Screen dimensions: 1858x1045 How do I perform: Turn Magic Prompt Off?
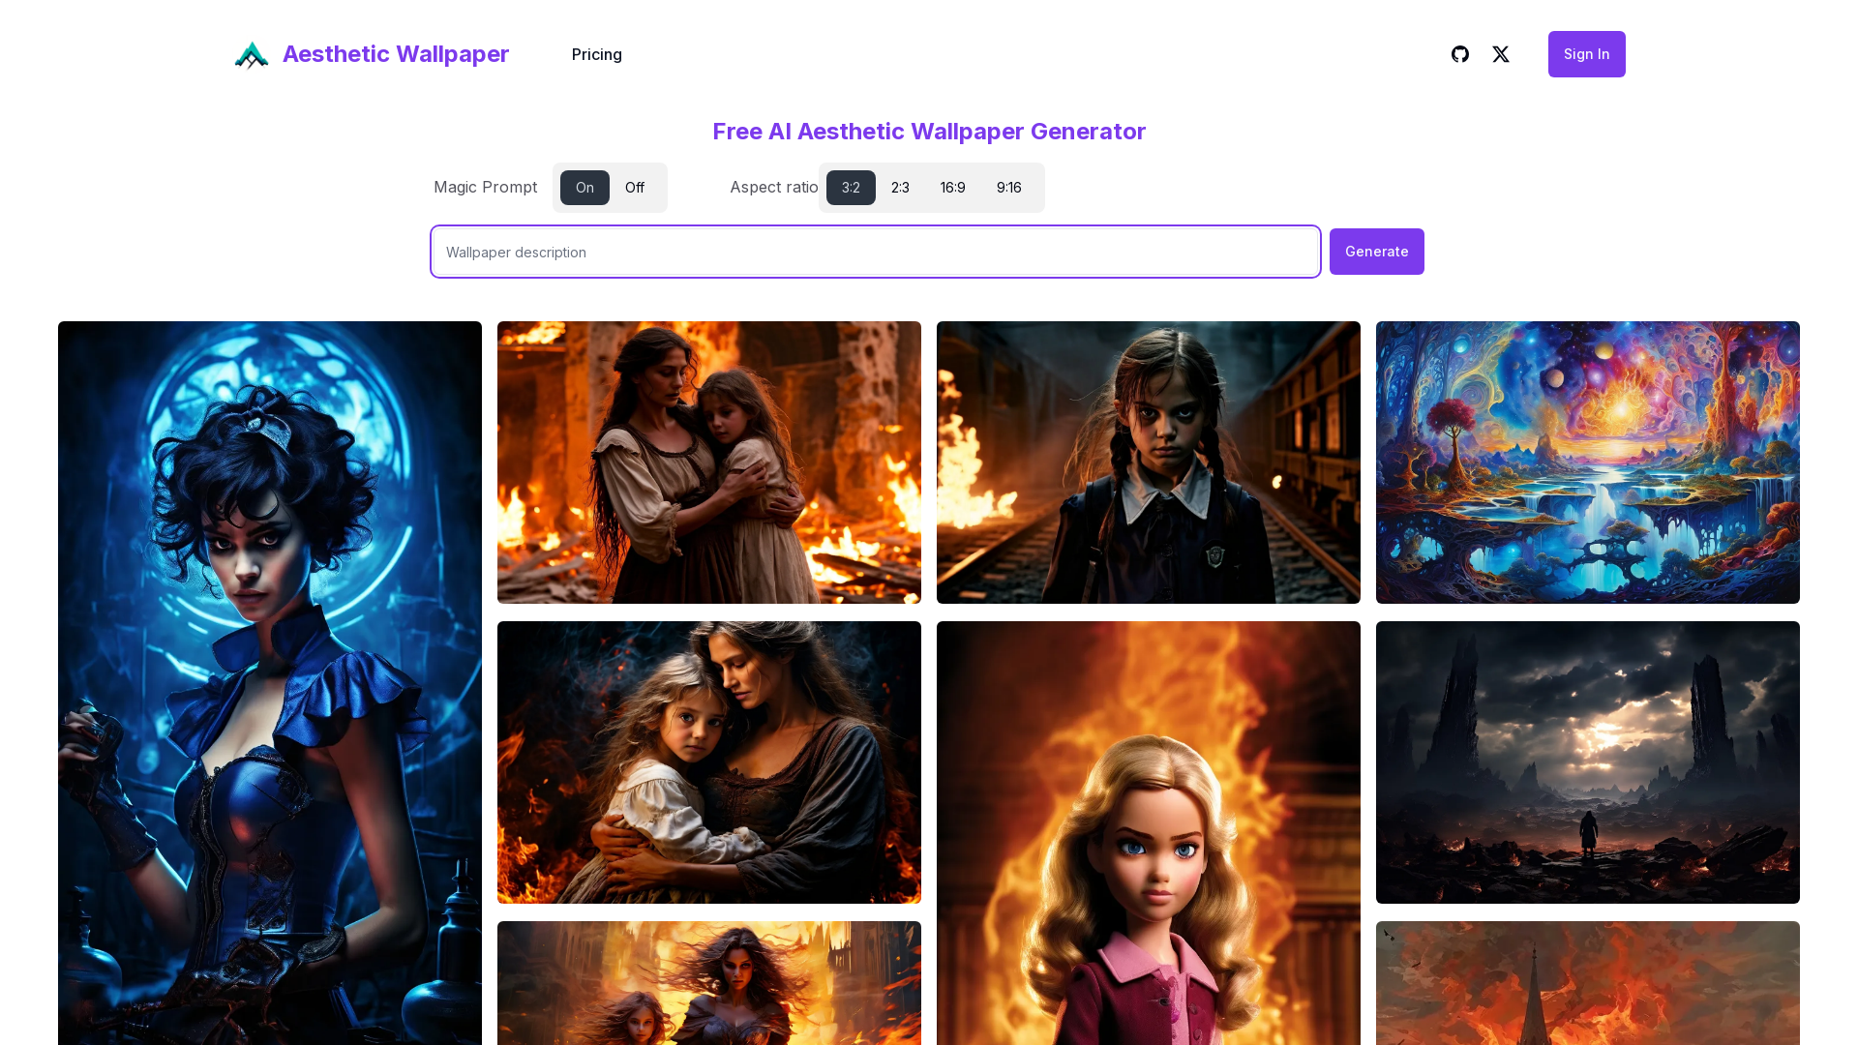tap(635, 188)
